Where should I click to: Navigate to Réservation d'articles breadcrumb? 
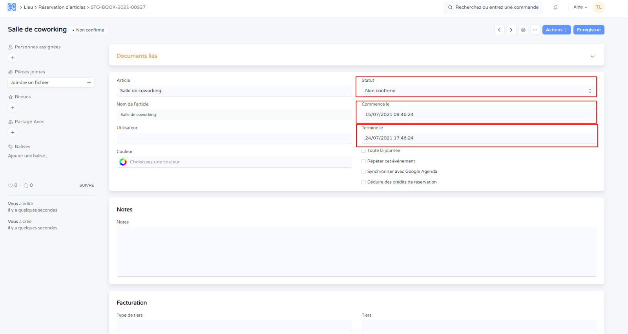[x=62, y=7]
